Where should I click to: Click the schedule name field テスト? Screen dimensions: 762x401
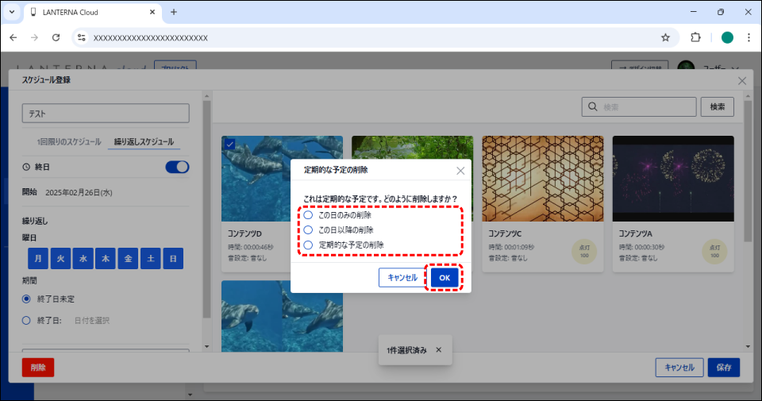coord(105,114)
